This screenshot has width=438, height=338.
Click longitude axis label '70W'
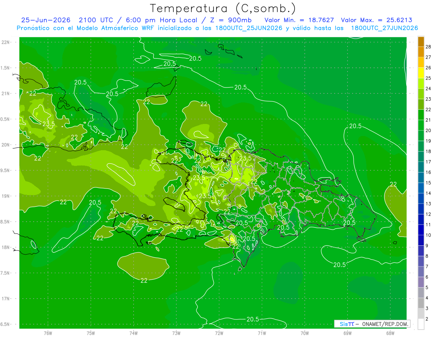[305, 333]
